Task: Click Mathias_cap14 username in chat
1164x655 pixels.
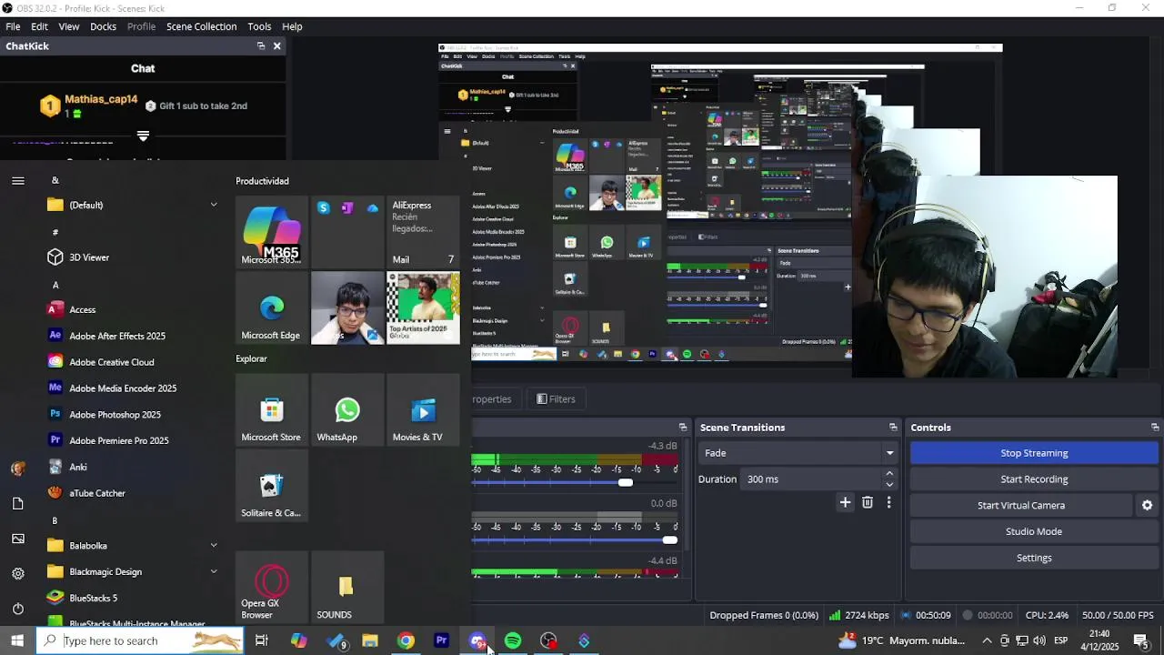Action: tap(101, 99)
